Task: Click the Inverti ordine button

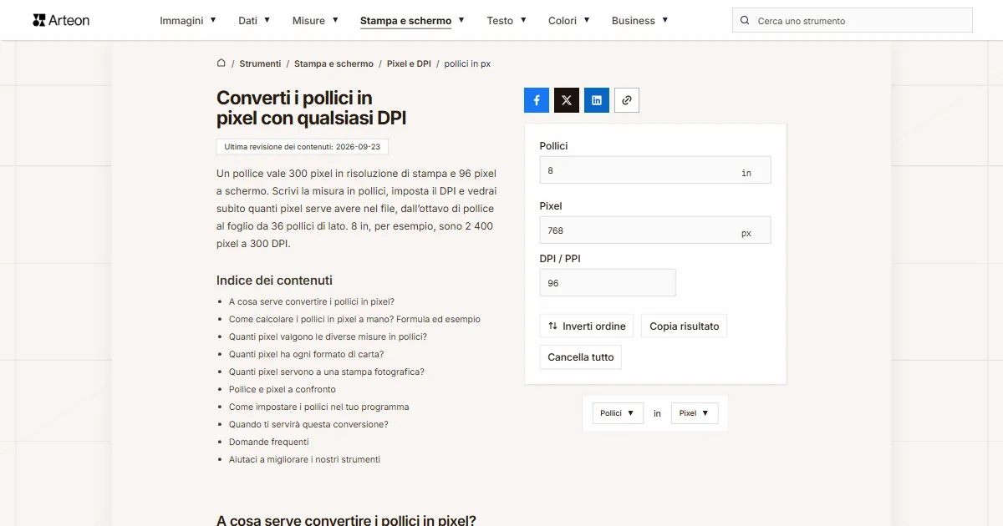Action: coord(587,326)
